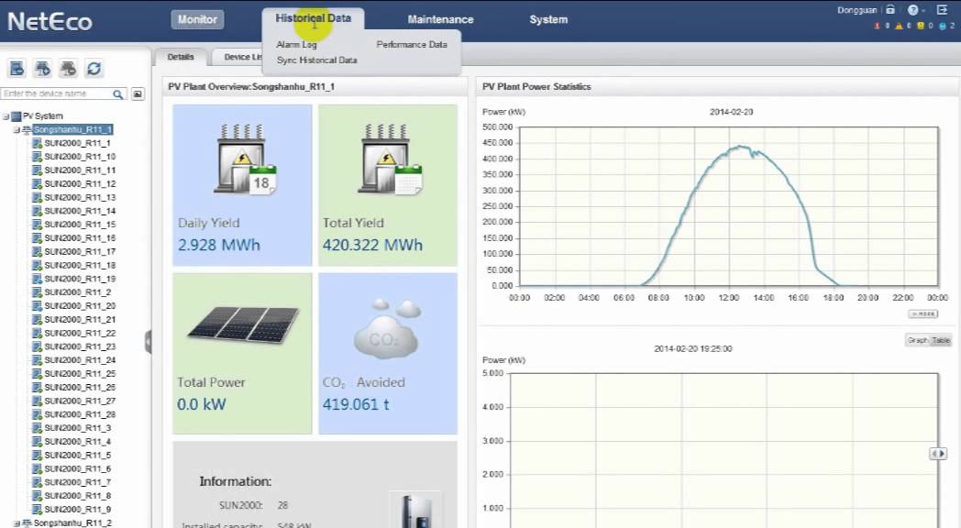The width and height of the screenshot is (961, 528).
Task: Click the left-right arrows handle on lower chart
Action: click(938, 454)
